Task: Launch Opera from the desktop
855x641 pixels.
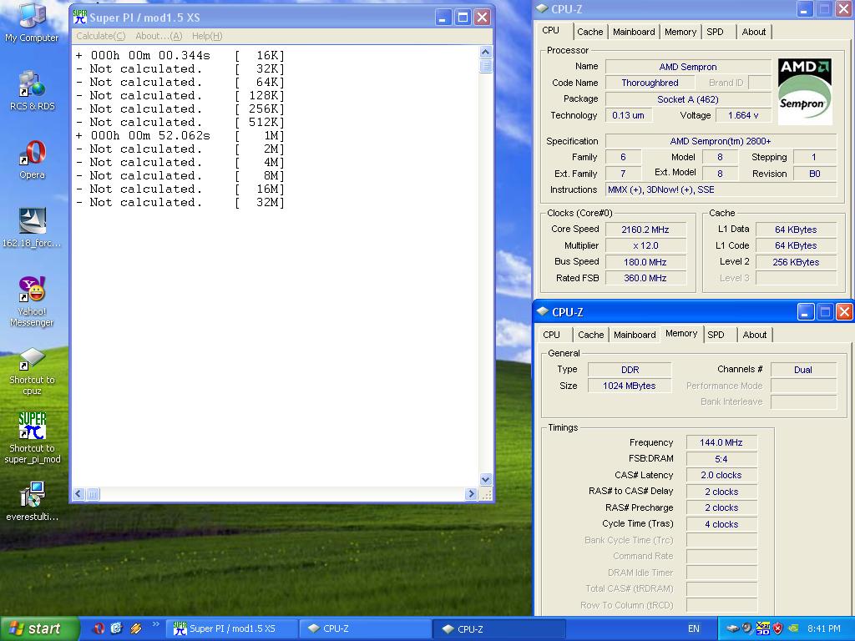Action: 32,159
